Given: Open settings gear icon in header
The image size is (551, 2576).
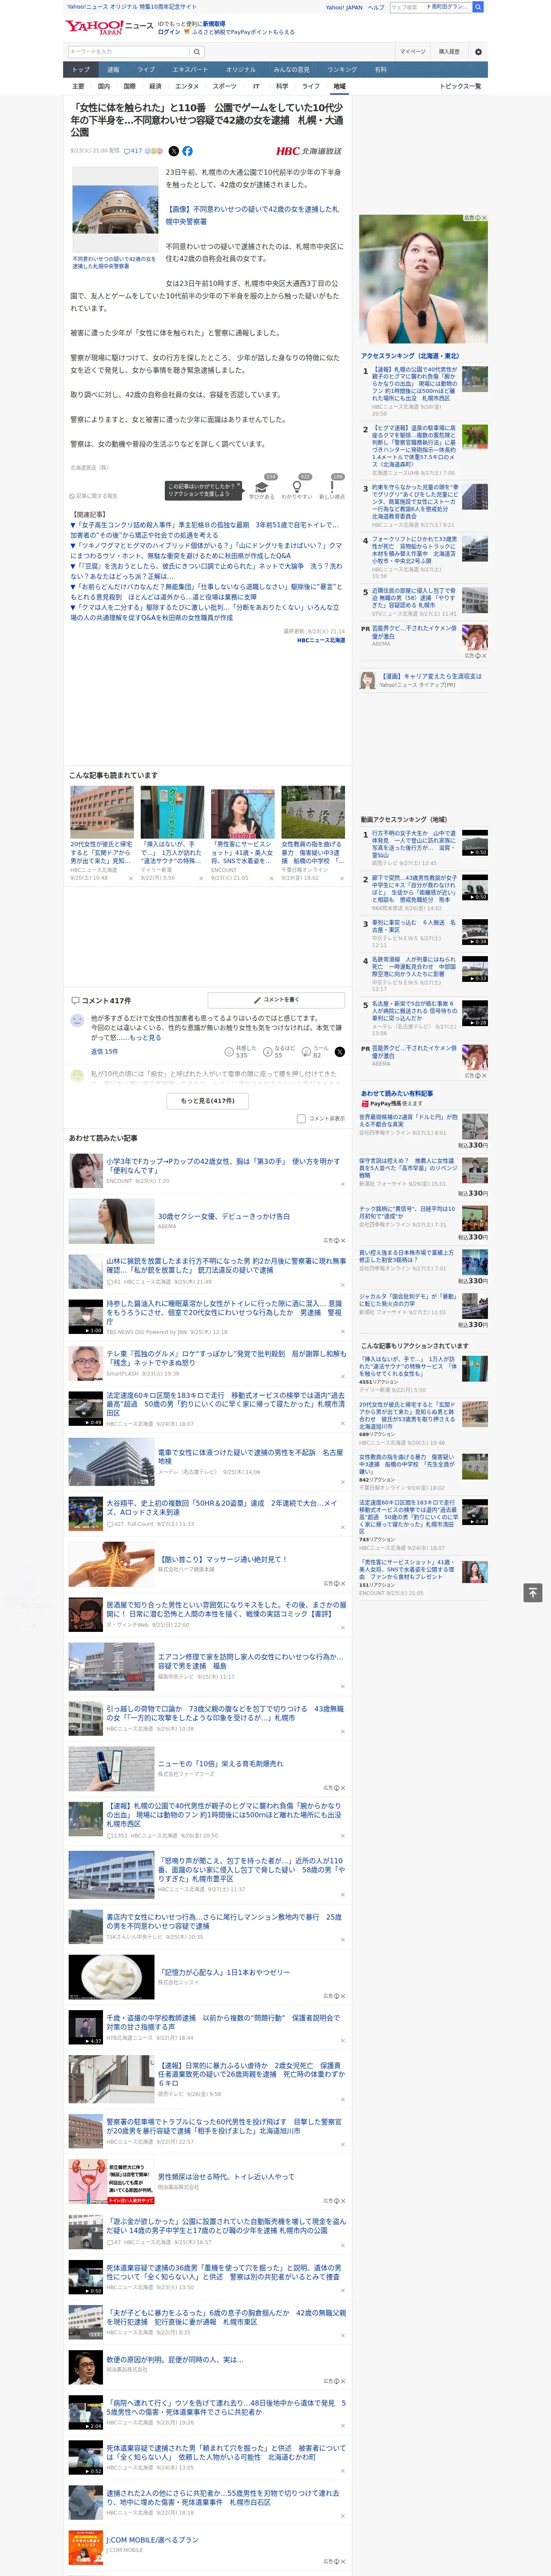Looking at the screenshot, I should [478, 52].
